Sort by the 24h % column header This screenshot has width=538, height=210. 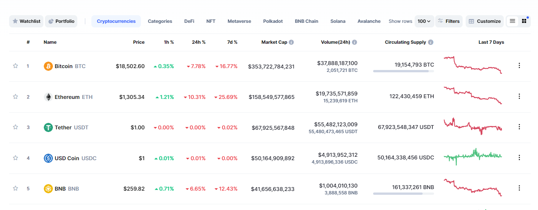tap(199, 42)
